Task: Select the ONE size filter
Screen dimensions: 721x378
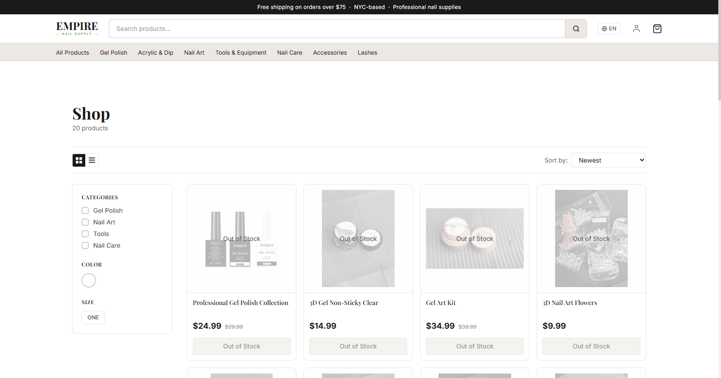Action: (93, 318)
